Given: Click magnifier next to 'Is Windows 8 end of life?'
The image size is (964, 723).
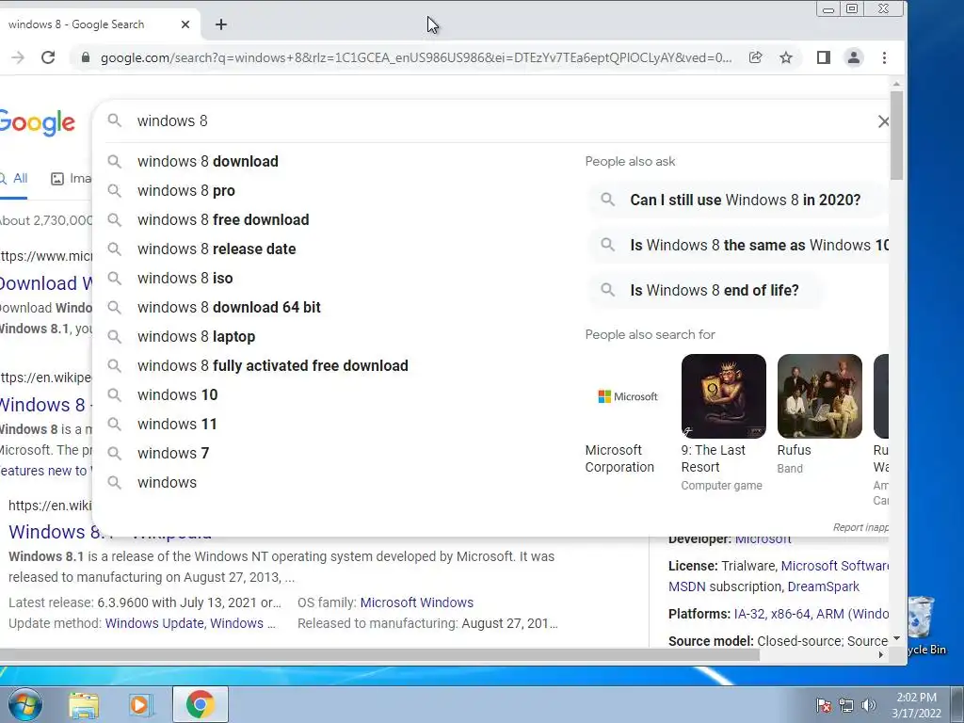Looking at the screenshot, I should (x=607, y=290).
